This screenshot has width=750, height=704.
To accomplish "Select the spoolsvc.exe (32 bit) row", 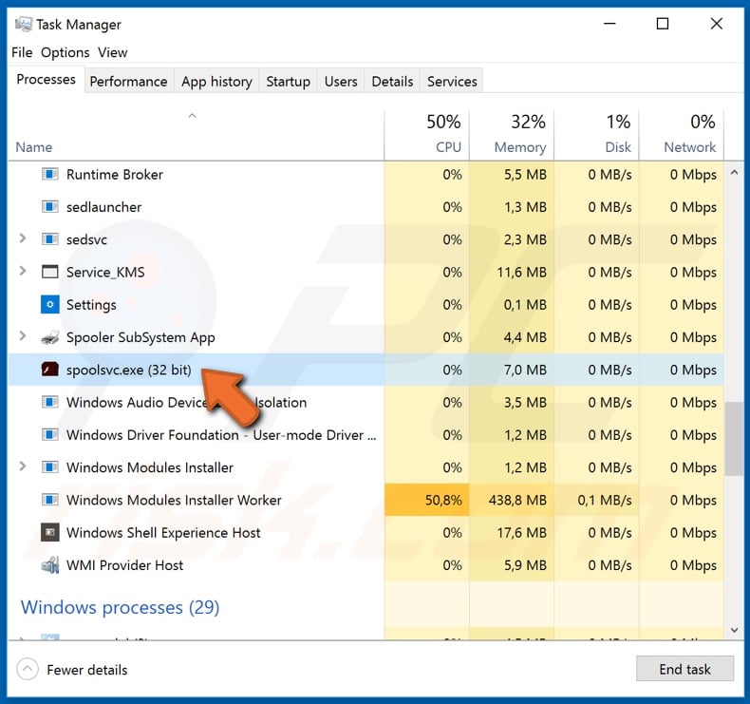I will 366,370.
